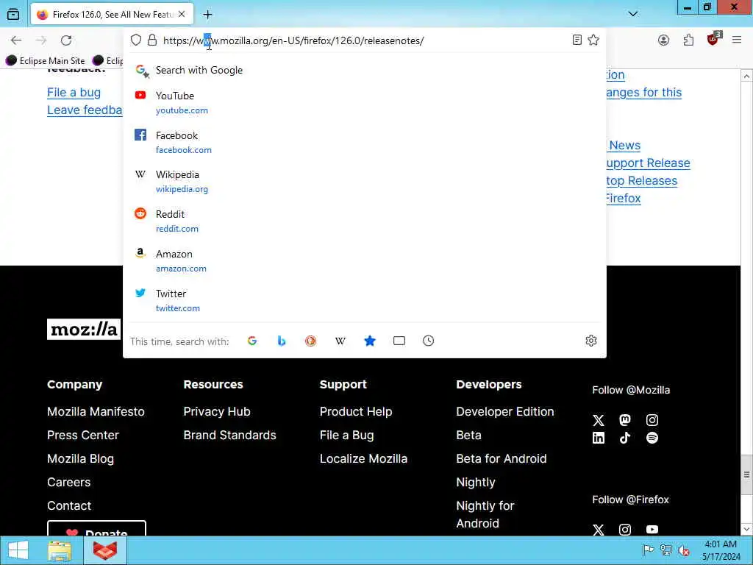The image size is (753, 565).
Task: Click the site security padlock icon
Action: click(151, 40)
